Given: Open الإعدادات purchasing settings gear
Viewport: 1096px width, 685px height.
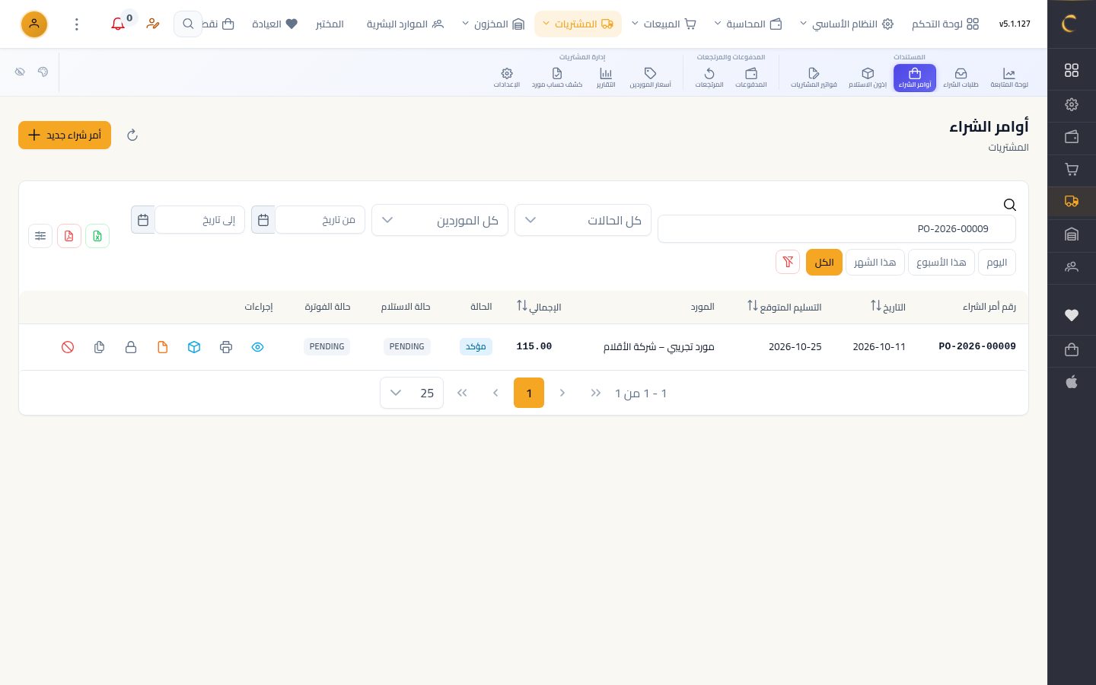Looking at the screenshot, I should (x=507, y=78).
